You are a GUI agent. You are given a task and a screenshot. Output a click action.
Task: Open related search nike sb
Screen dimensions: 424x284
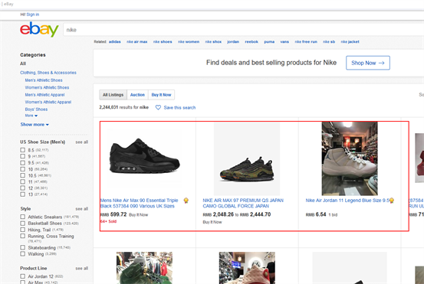tap(329, 41)
